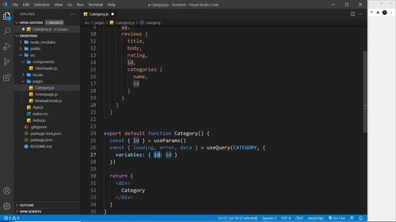The image size is (396, 222).
Task: Open the Go menu
Action: point(70,4)
